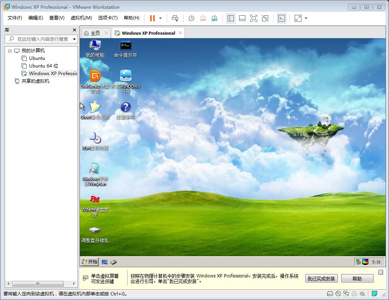Click the 注意事项 help desktop icon

(126, 110)
